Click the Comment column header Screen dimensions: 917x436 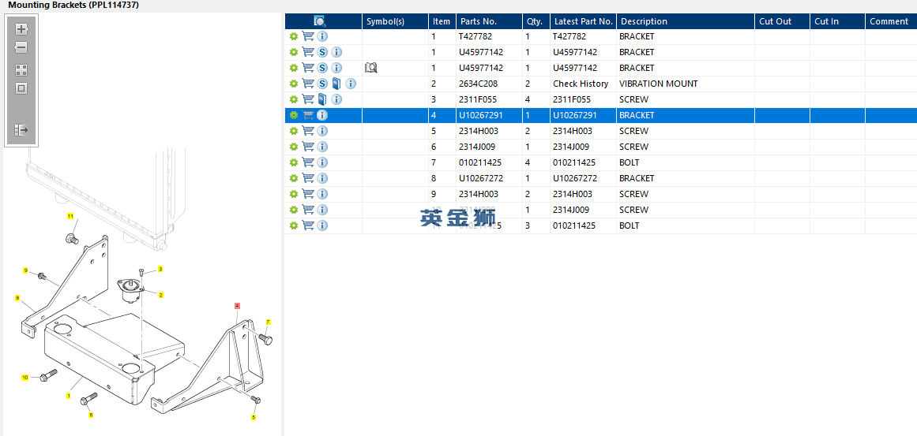pos(891,21)
